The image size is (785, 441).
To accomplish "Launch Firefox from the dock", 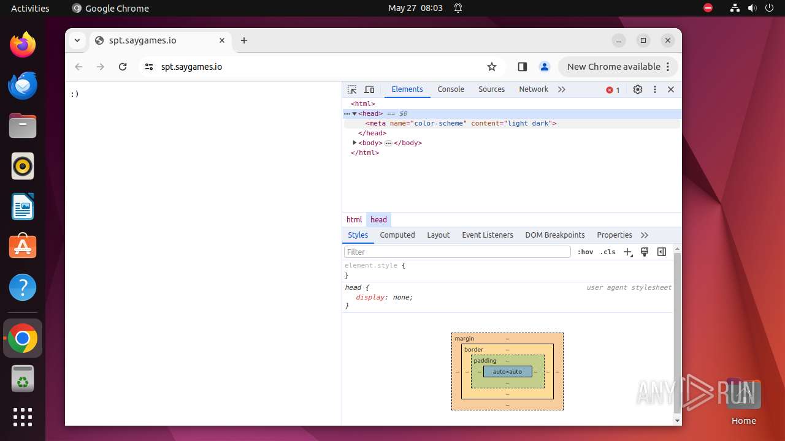I will [23, 45].
